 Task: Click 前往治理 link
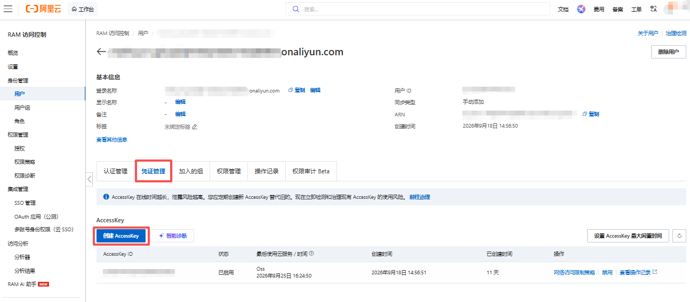click(420, 197)
